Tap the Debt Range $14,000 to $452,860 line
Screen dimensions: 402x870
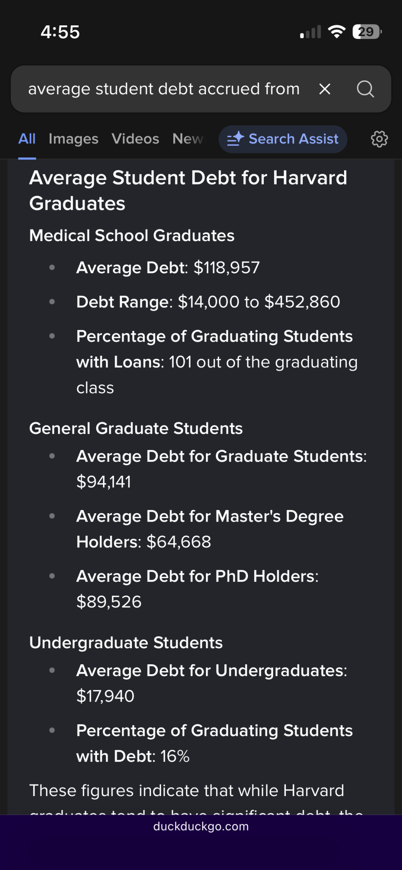tap(208, 302)
